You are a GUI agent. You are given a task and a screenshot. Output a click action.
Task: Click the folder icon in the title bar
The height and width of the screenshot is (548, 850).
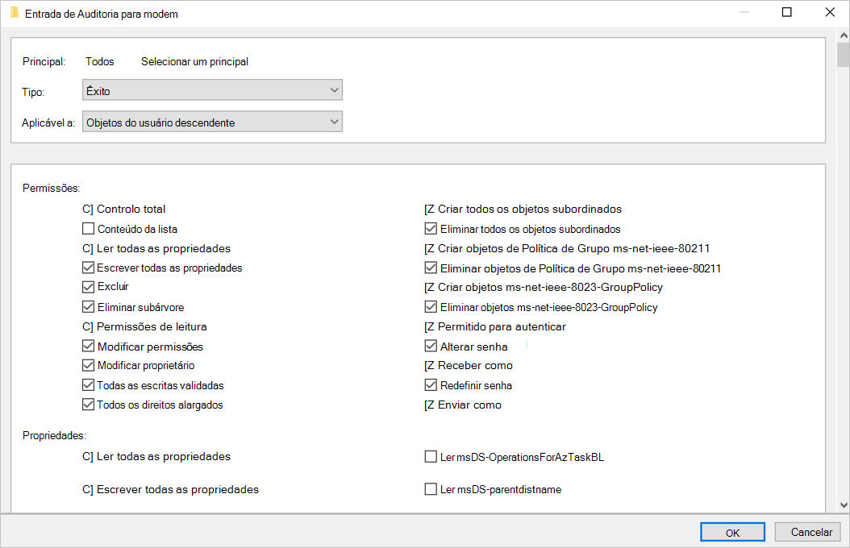(x=15, y=12)
